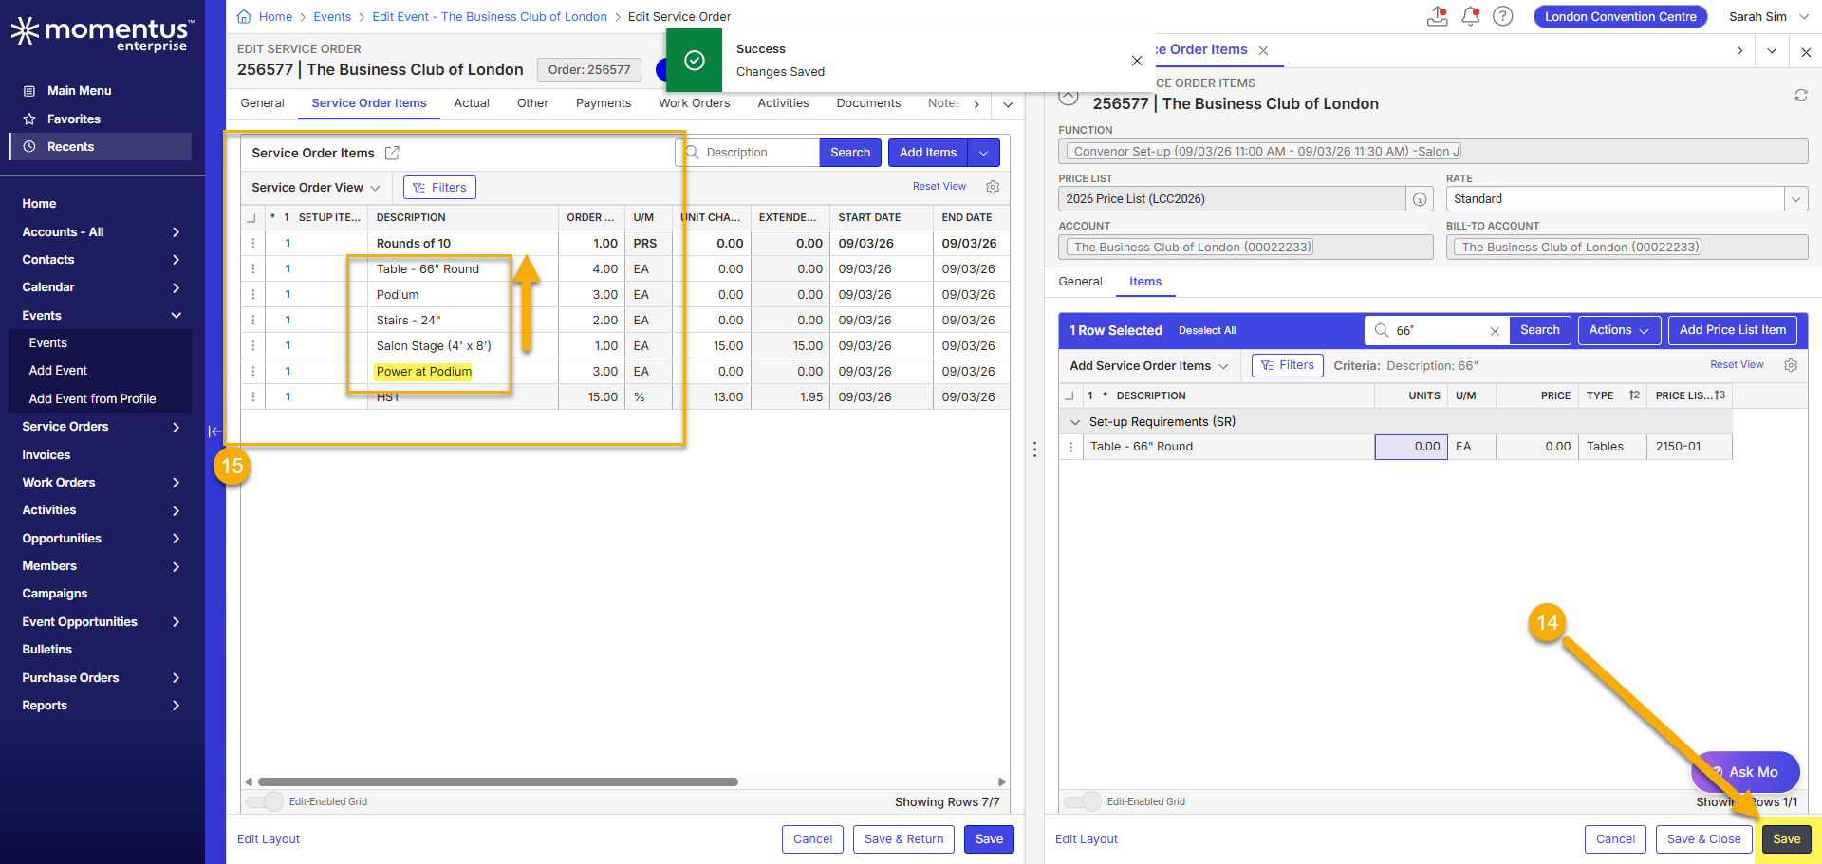
Task: Close the Service Order Items side tab
Action: (x=1263, y=50)
